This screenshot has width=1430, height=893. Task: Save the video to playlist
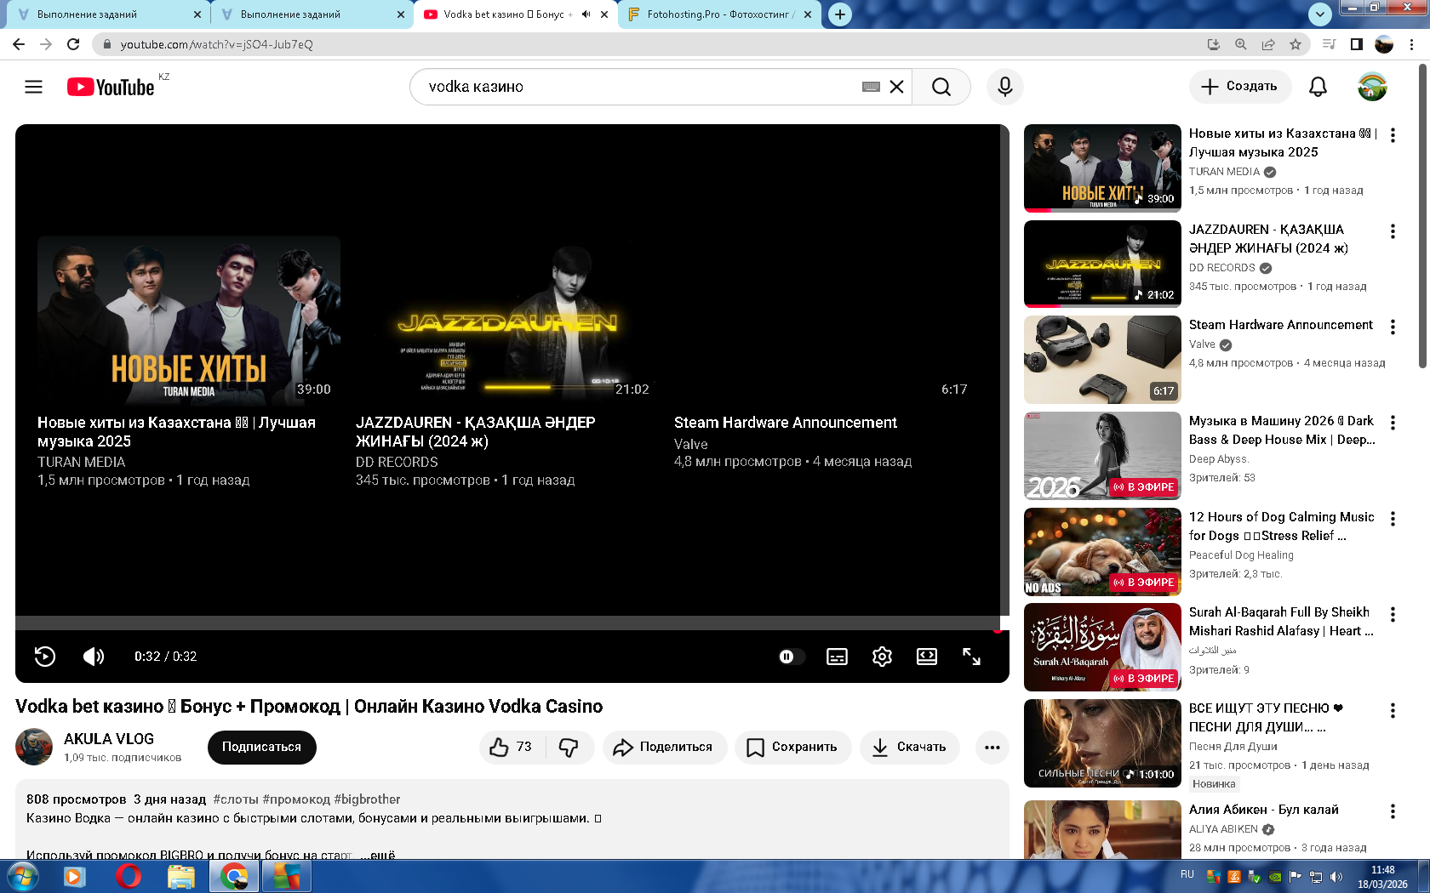click(792, 747)
